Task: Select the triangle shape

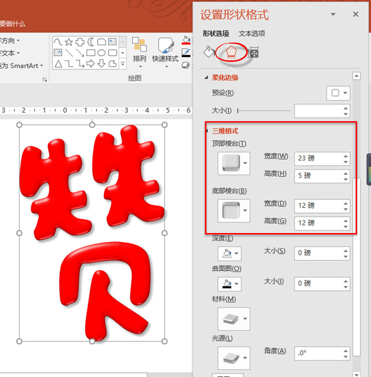Action: click(x=58, y=64)
